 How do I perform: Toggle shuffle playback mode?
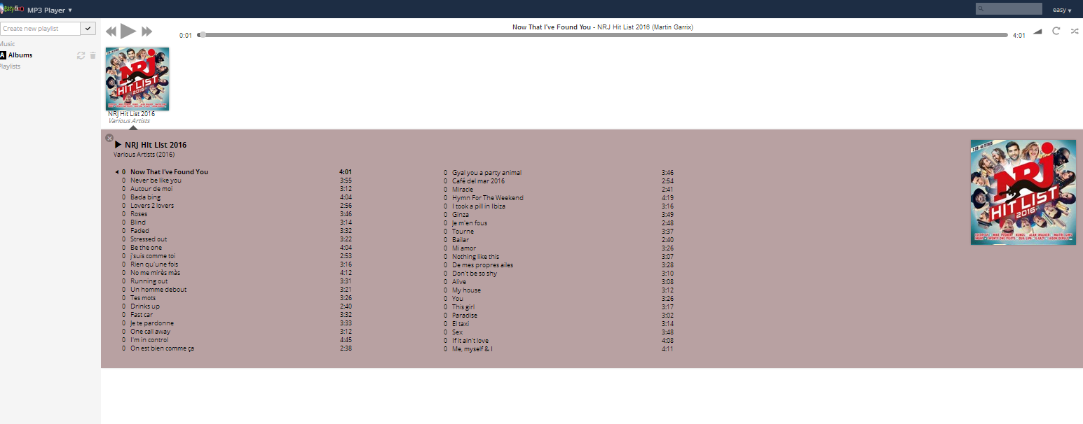pos(1075,31)
